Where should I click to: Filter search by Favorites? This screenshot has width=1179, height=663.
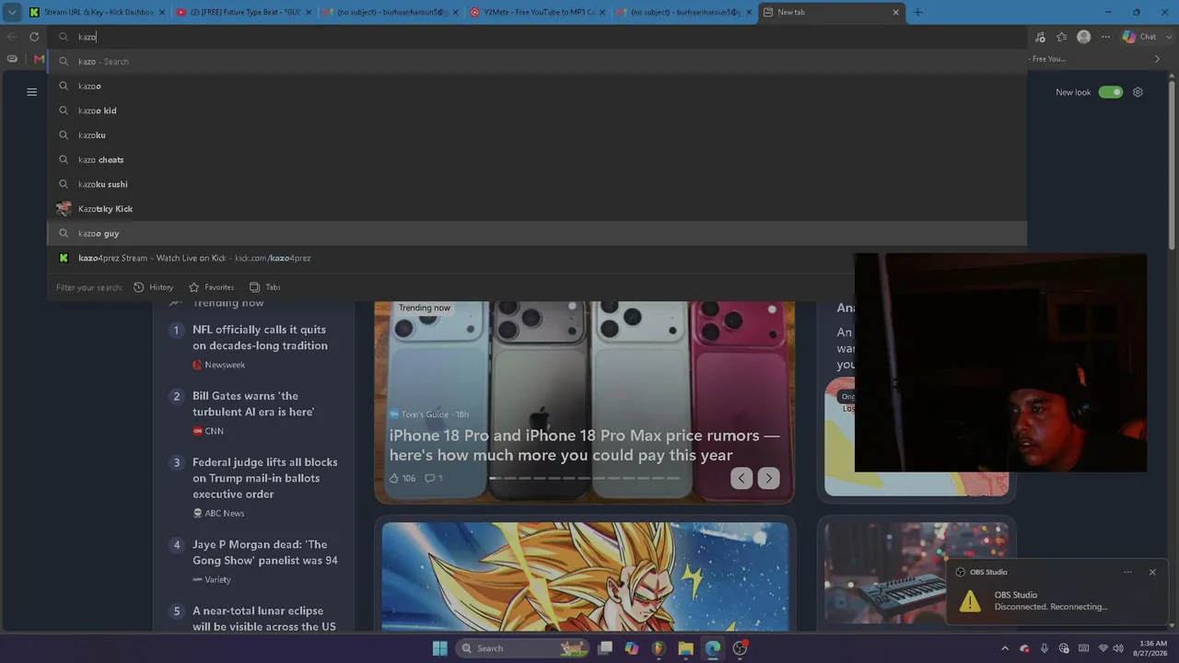(x=211, y=287)
